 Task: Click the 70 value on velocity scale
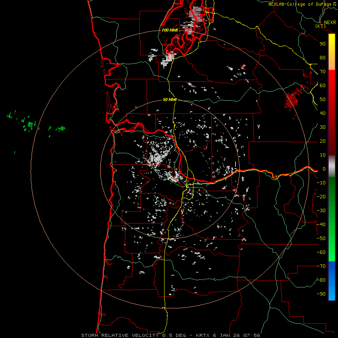(x=323, y=72)
